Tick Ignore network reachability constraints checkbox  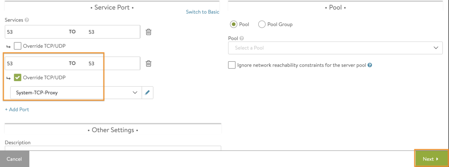[x=232, y=65]
